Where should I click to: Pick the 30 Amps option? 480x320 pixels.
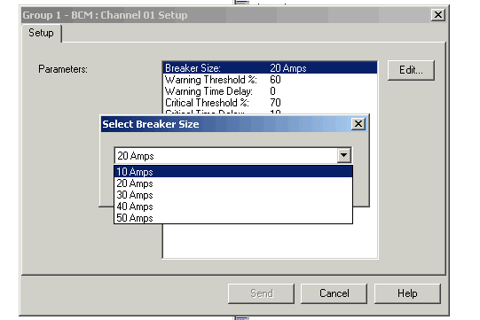(233, 195)
